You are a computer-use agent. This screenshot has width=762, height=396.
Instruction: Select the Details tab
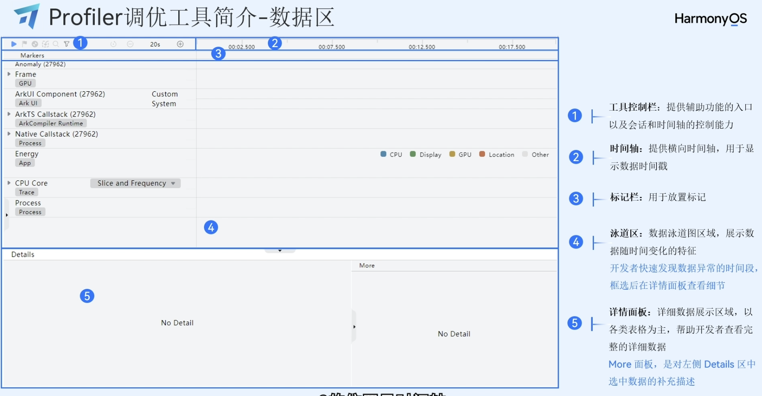coord(23,254)
